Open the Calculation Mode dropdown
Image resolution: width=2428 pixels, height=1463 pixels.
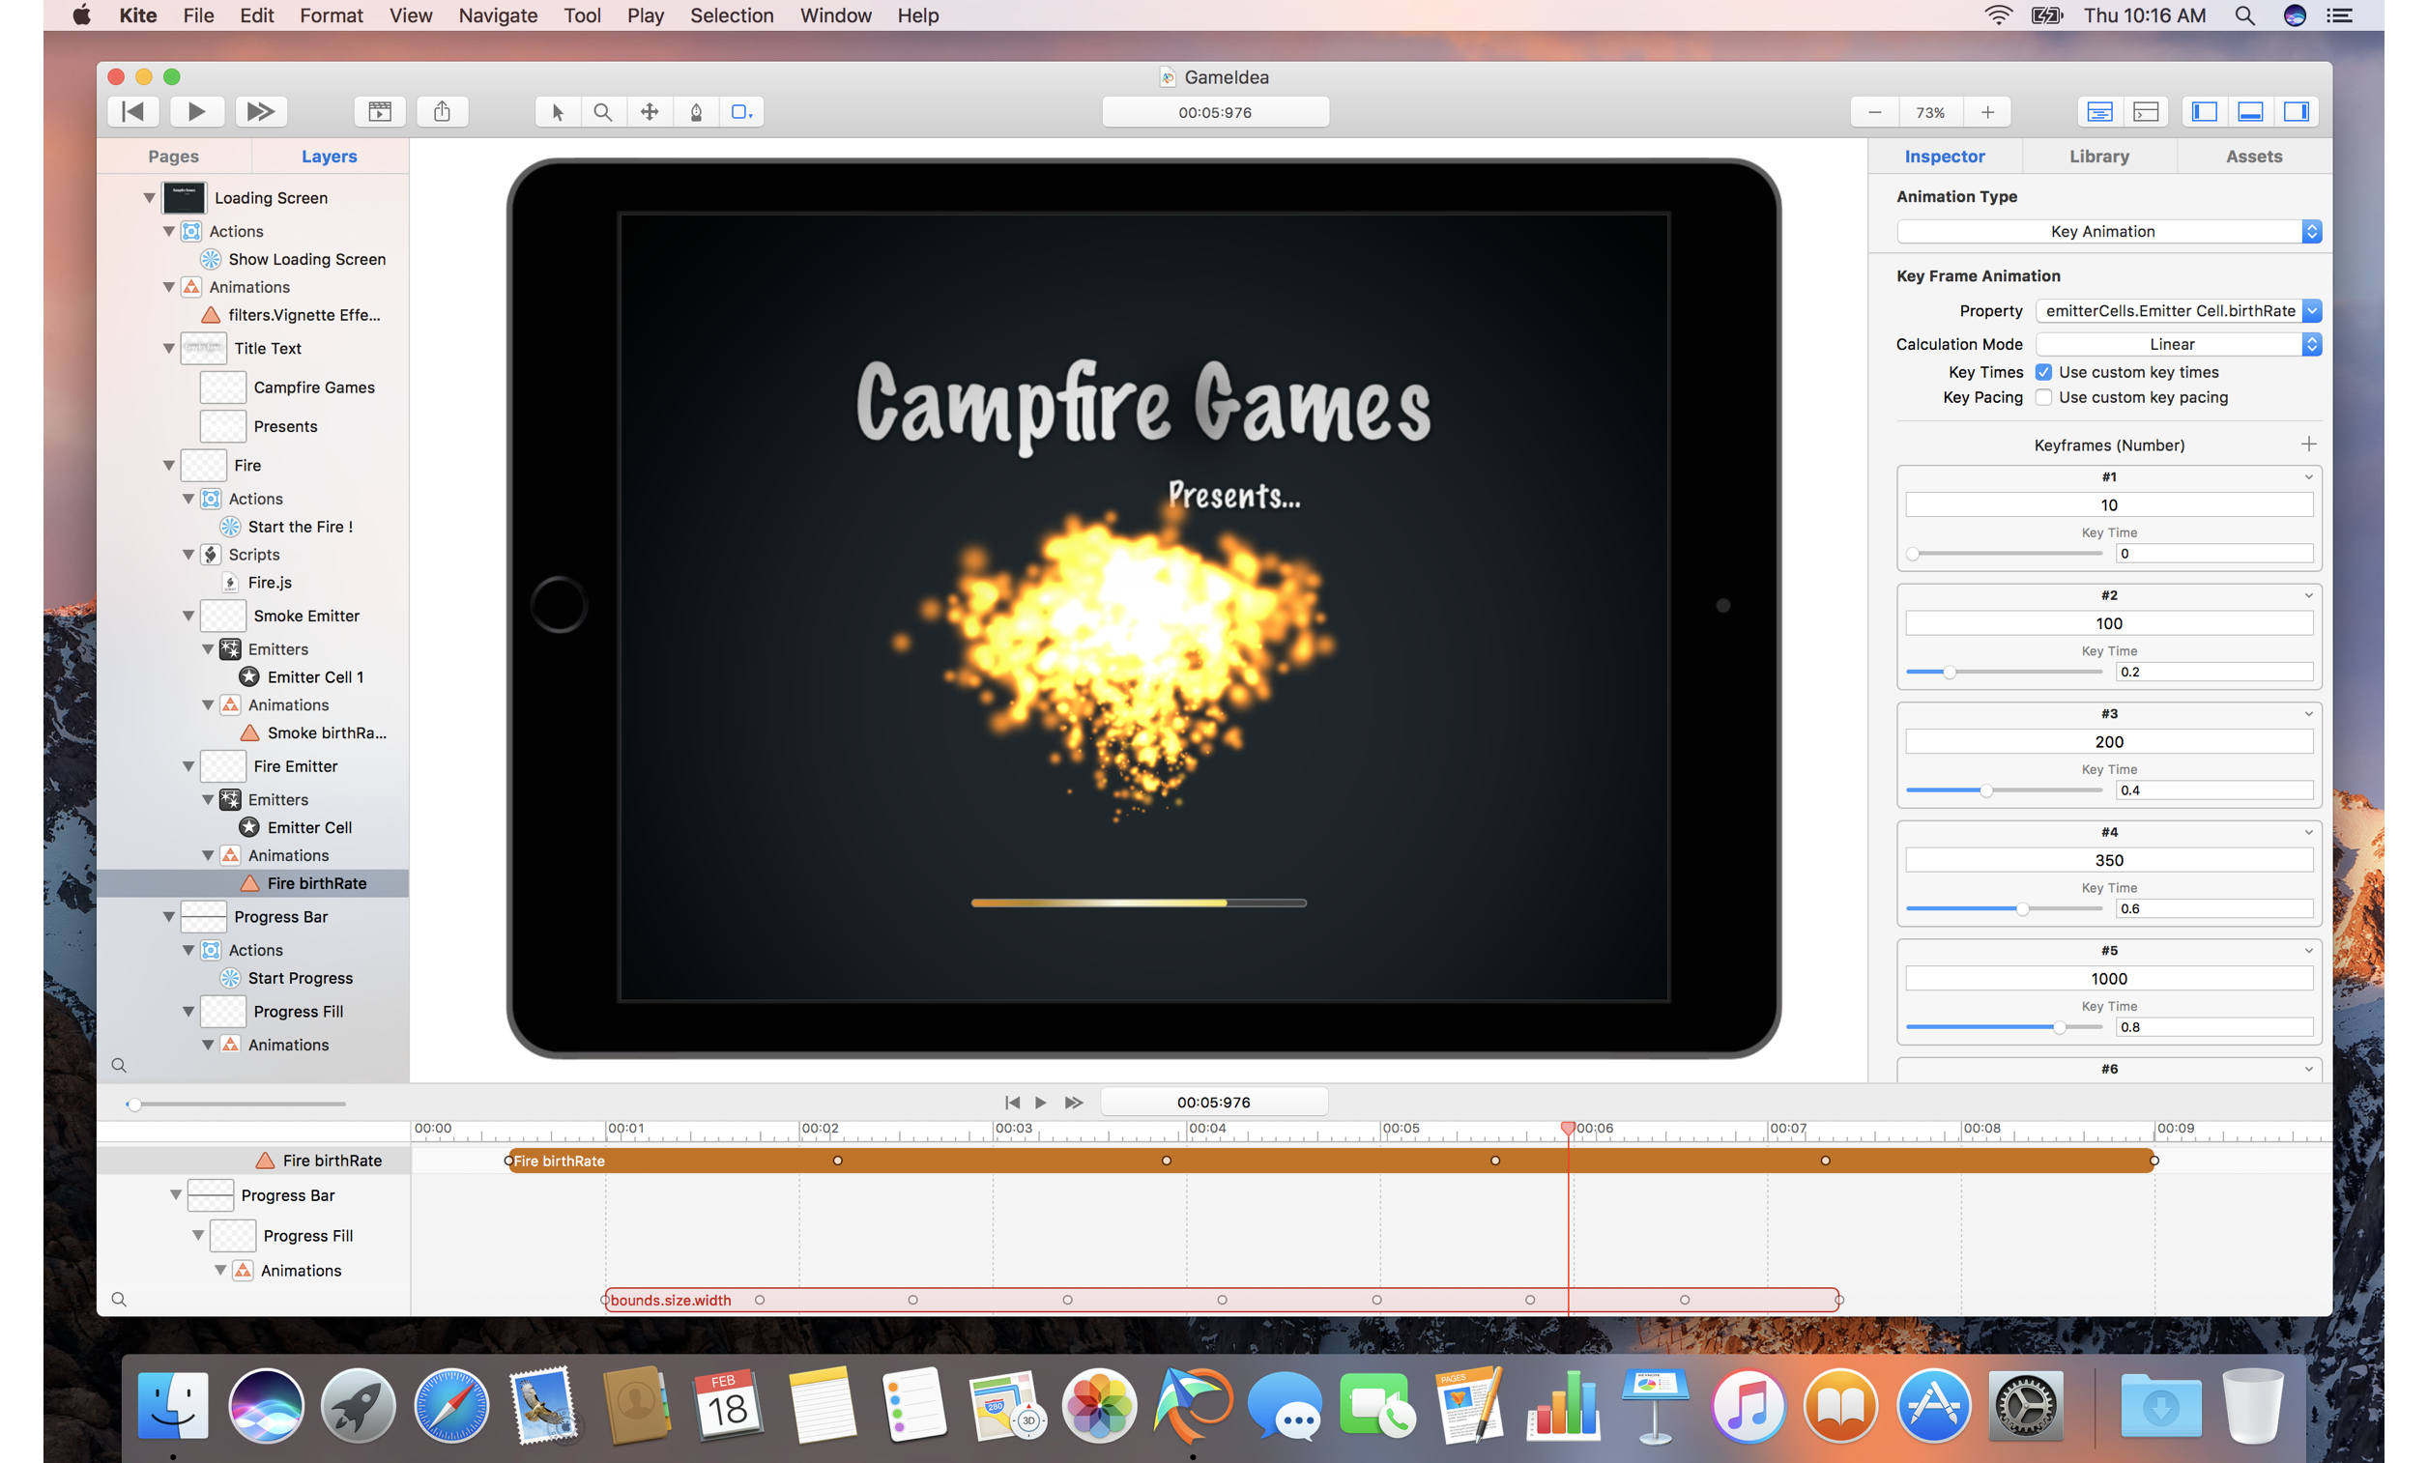click(x=2178, y=344)
